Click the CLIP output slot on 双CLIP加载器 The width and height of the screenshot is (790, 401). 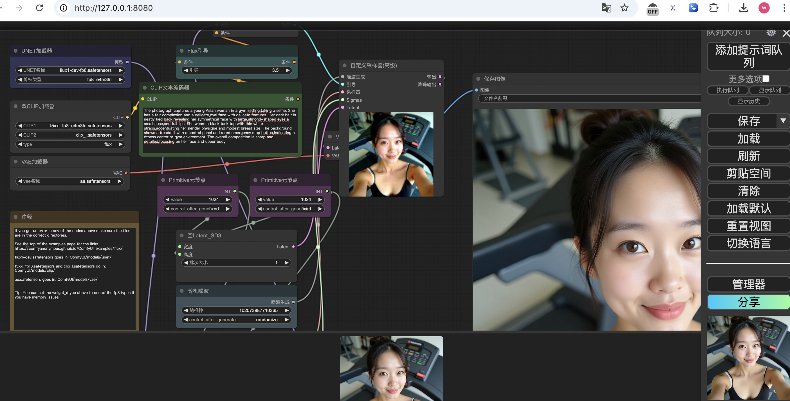click(x=127, y=117)
